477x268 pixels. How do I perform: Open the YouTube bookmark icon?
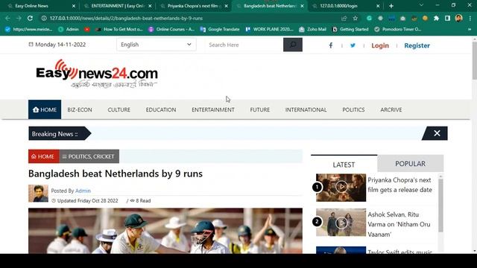click(87, 30)
